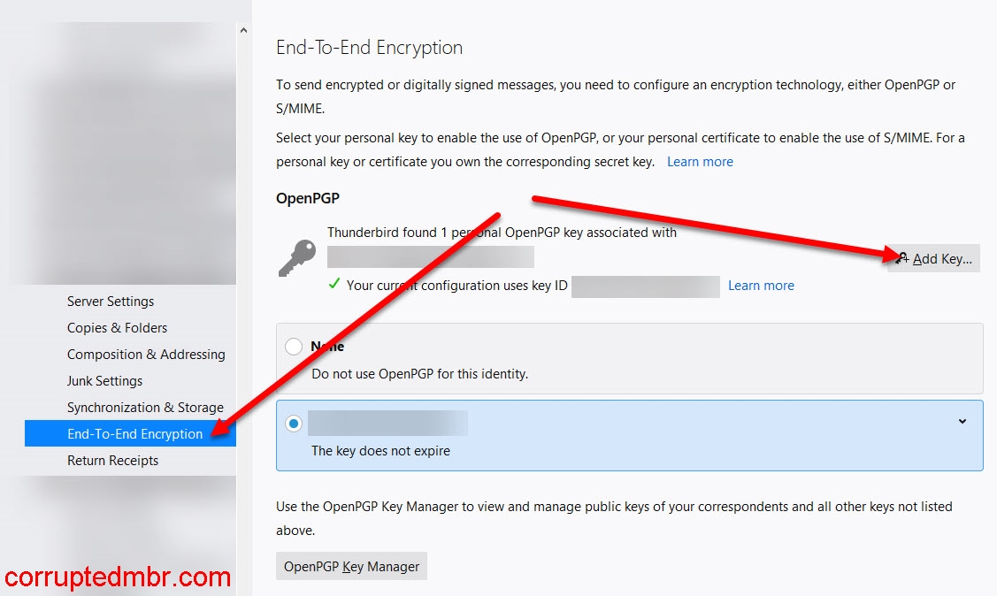Open Copies & Folders settings
The image size is (997, 596).
(x=117, y=327)
